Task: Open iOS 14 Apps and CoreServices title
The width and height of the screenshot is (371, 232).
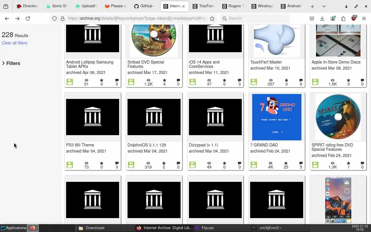Action: [x=204, y=64]
